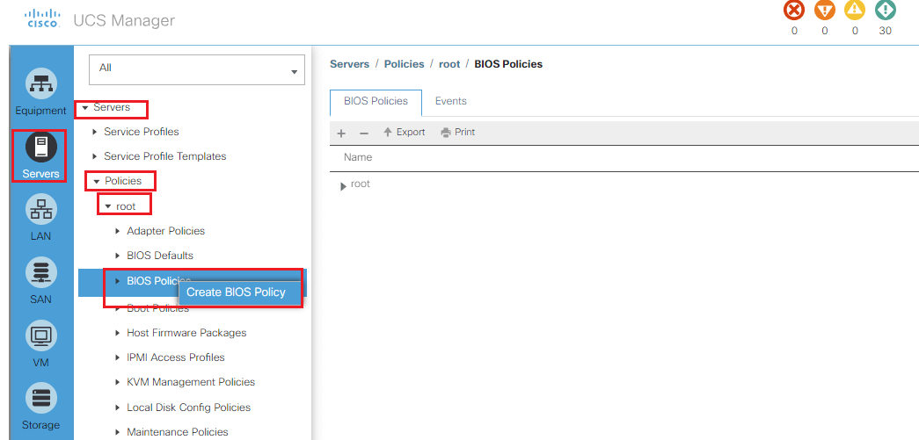
Task: Click the plus add icon in toolbar
Action: point(341,133)
